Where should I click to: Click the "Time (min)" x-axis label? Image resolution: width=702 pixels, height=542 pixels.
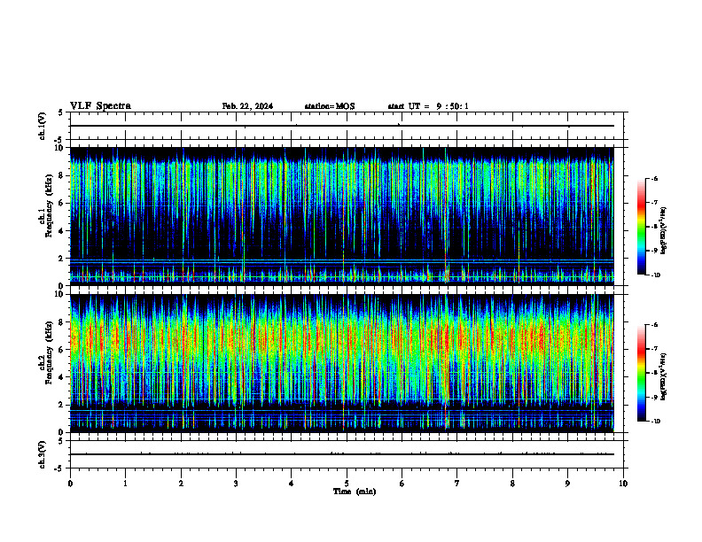(355, 492)
